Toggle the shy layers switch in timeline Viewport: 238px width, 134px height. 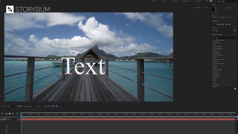pyautogui.click(x=6, y=114)
